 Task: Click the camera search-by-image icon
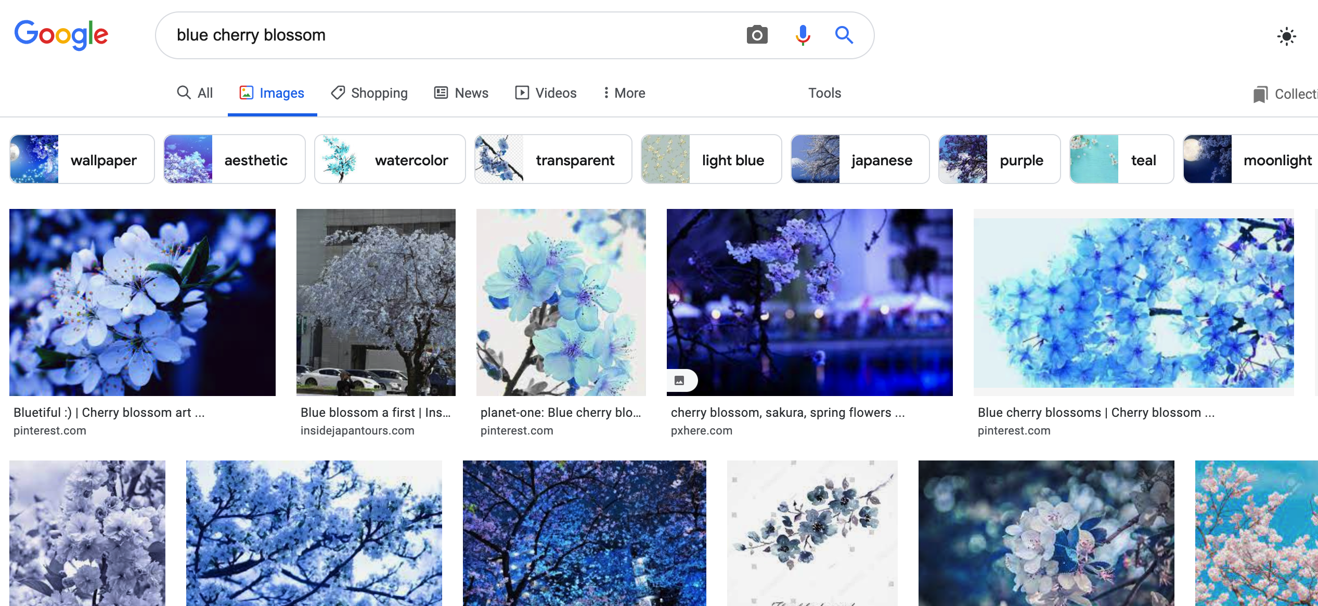pos(757,35)
